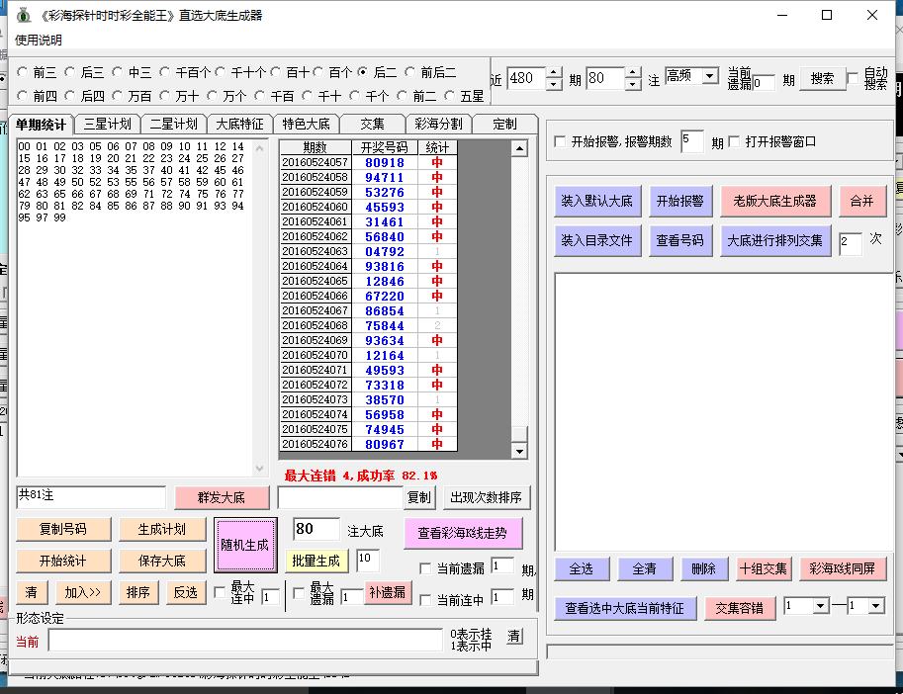This screenshot has height=694, width=903.
Task: Tick the 开始报警 checkbox
Action: [561, 141]
